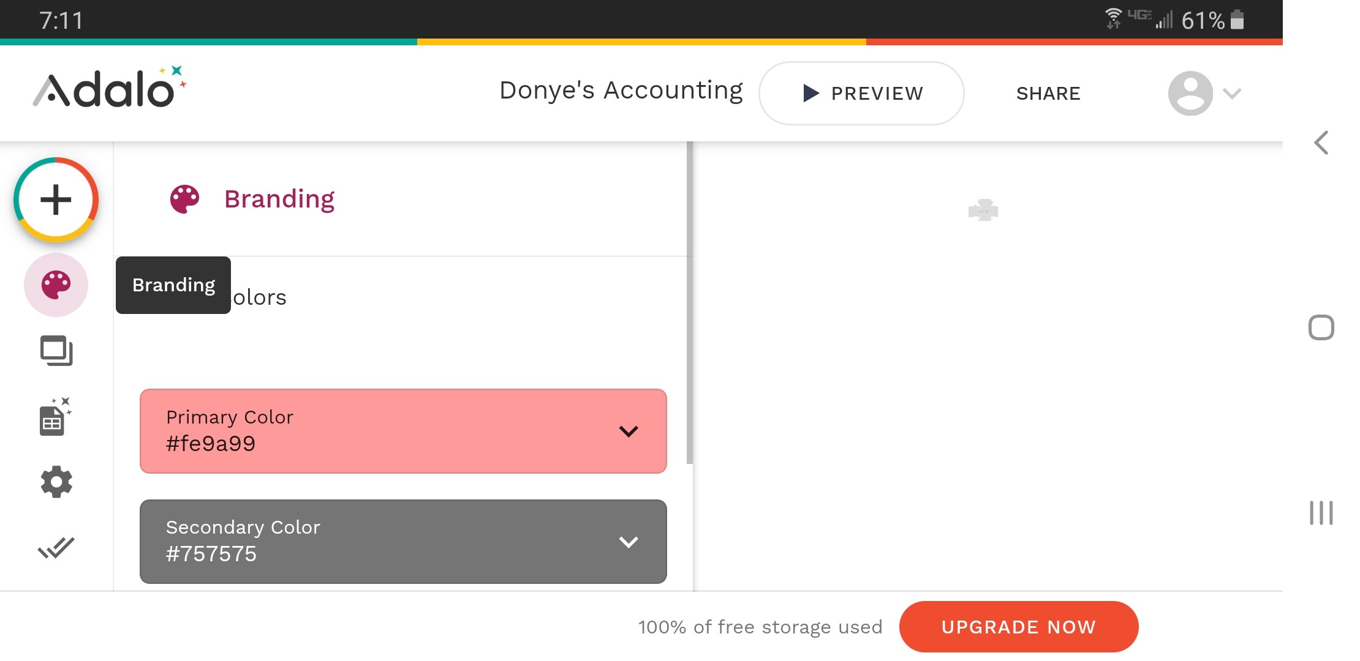Viewport: 1360px width, 661px height.
Task: Open Branding palette icon in sidebar
Action: point(56,285)
